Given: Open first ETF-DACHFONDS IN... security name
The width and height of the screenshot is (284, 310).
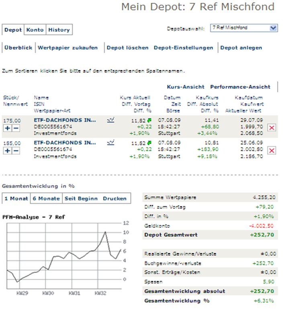Looking at the screenshot, I should pos(65,120).
